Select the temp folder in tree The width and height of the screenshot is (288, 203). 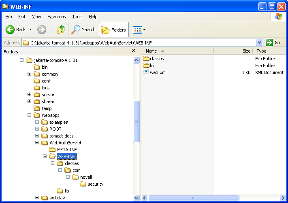(43, 108)
